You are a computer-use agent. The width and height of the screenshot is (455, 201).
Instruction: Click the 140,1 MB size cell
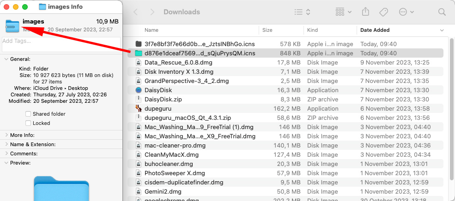287,145
